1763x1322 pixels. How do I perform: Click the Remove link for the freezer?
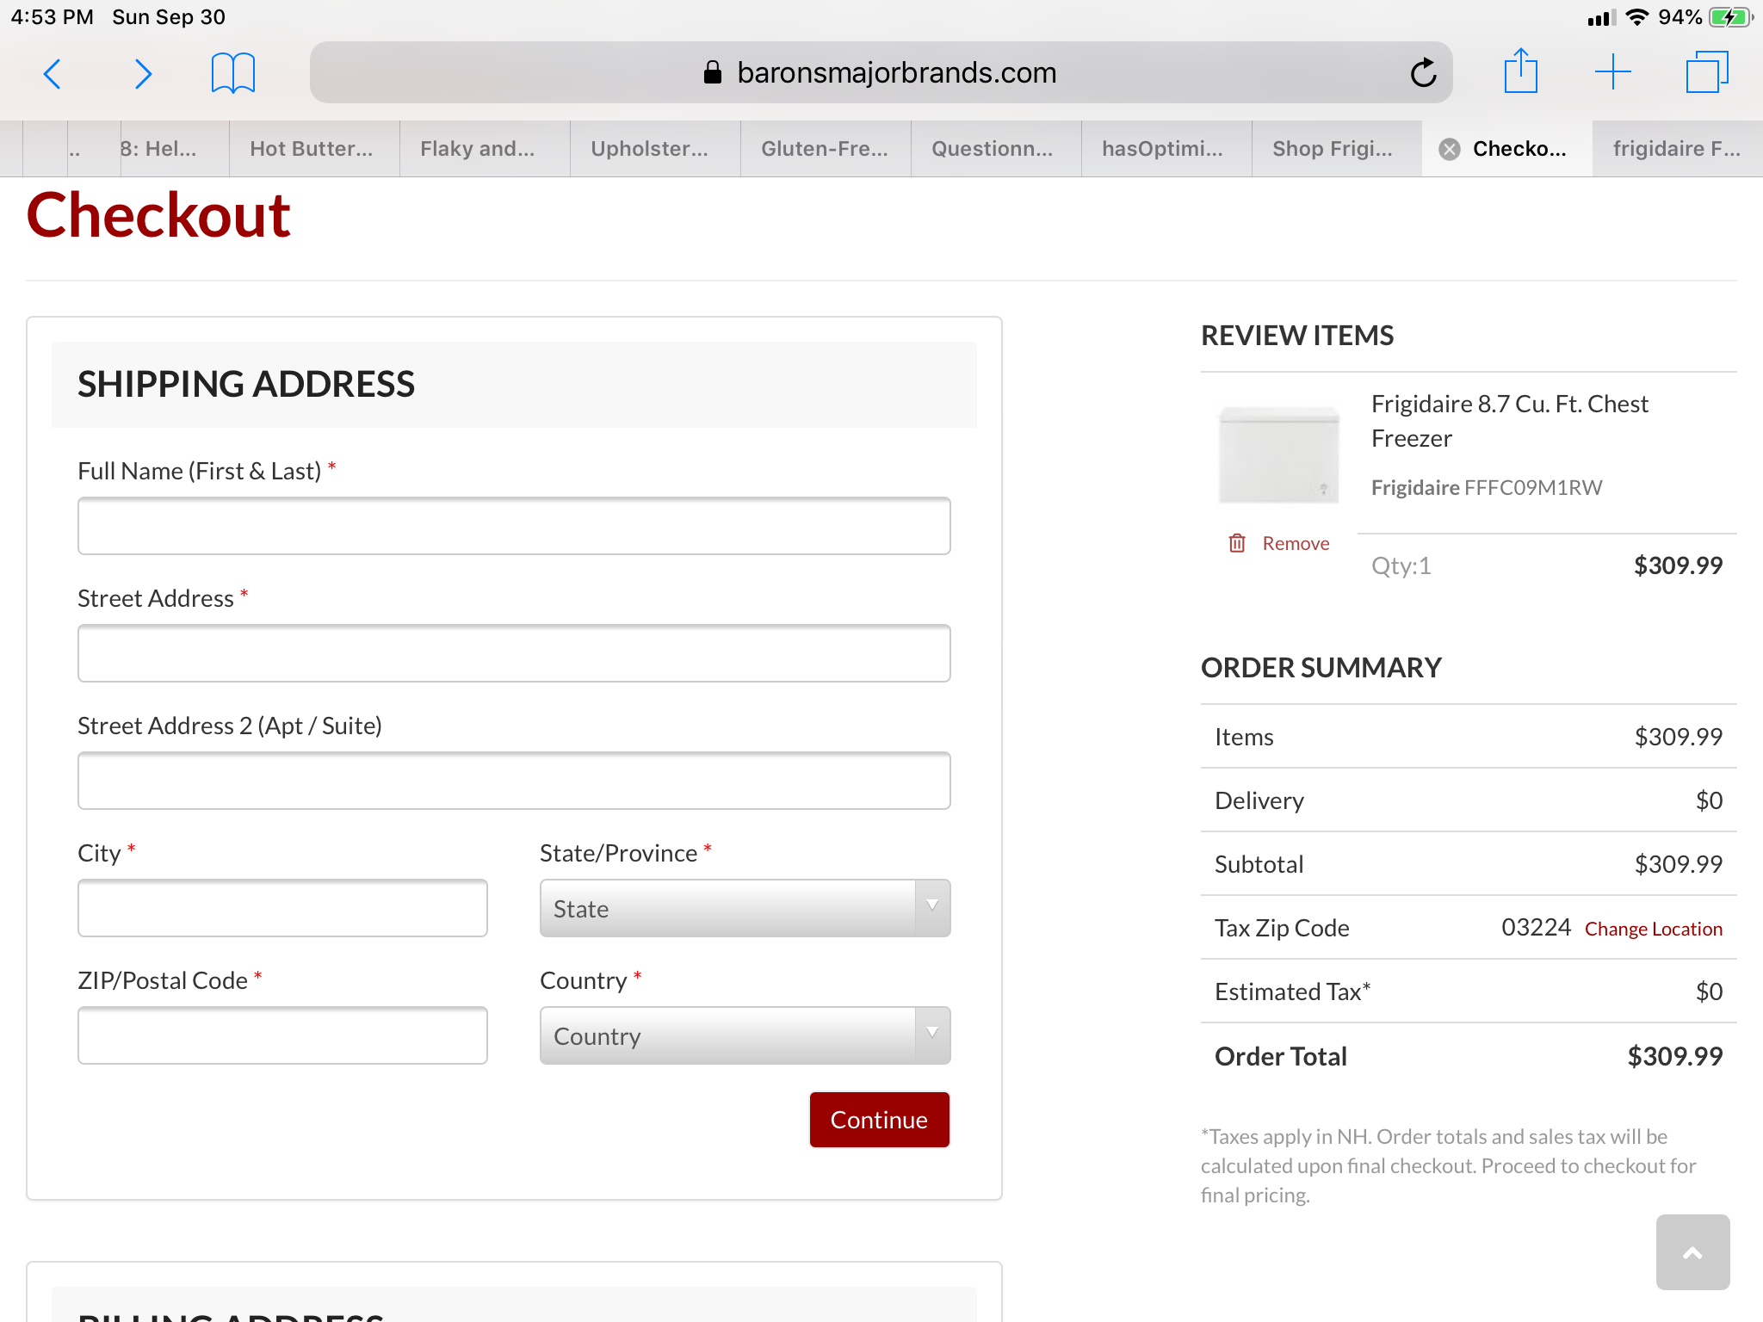[1296, 543]
